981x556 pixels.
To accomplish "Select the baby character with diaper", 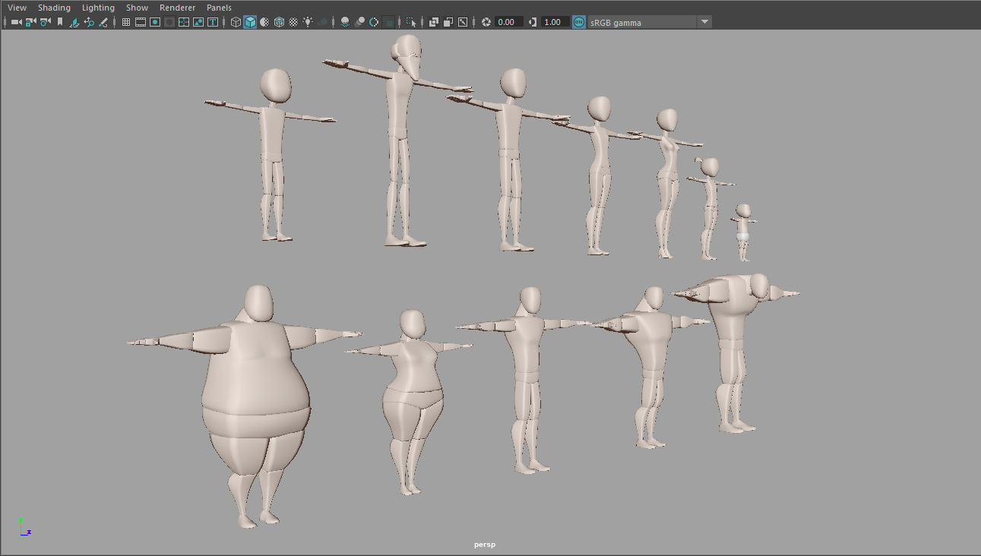I will click(743, 232).
